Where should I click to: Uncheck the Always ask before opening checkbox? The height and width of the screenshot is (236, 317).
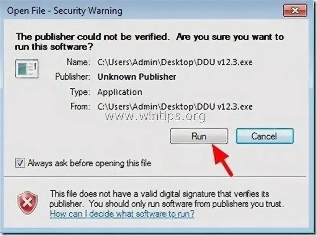pos(20,163)
